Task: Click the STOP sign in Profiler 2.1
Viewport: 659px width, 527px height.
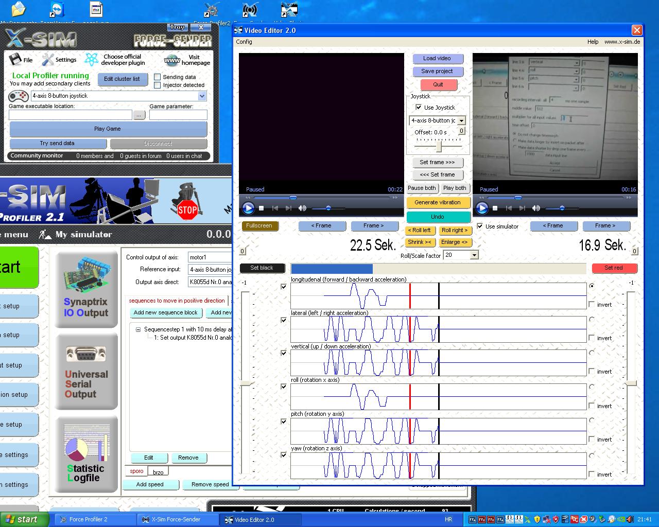Action: coord(187,209)
